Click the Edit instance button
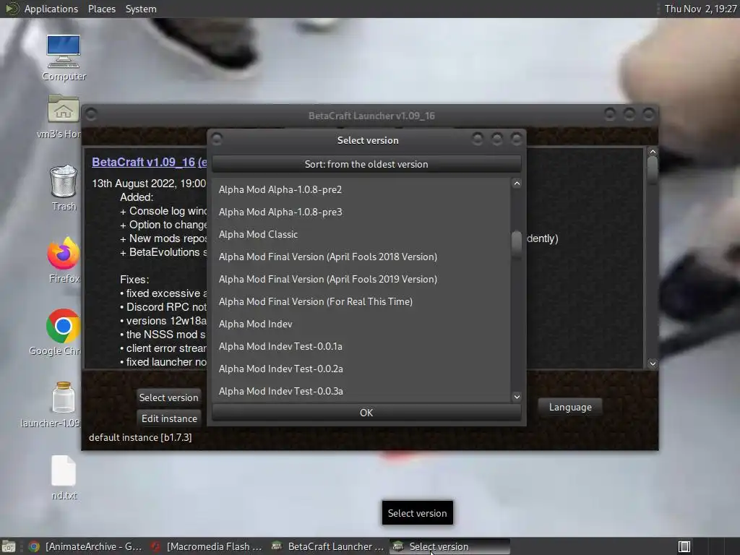 point(169,418)
